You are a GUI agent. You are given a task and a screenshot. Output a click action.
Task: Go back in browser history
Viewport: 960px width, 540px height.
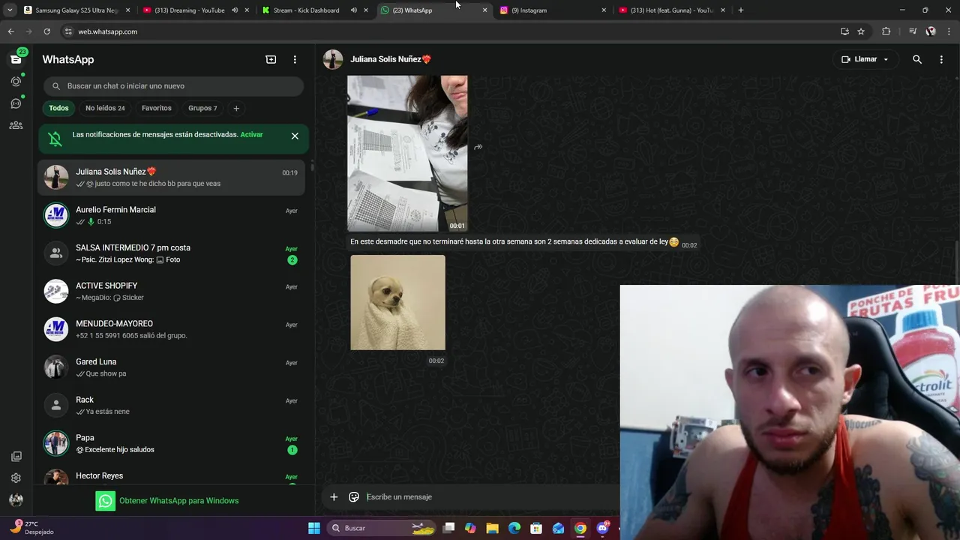pyautogui.click(x=10, y=31)
